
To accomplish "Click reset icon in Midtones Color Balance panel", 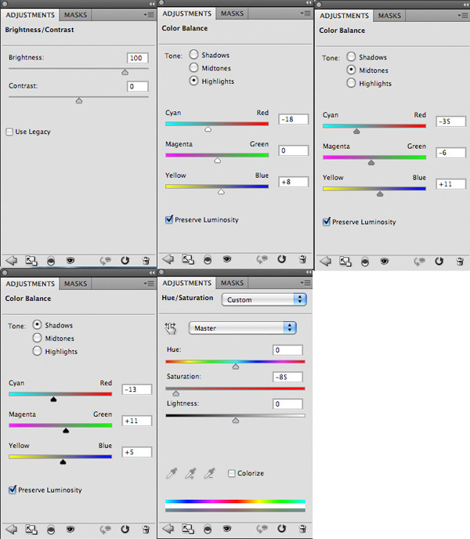I will point(439,261).
